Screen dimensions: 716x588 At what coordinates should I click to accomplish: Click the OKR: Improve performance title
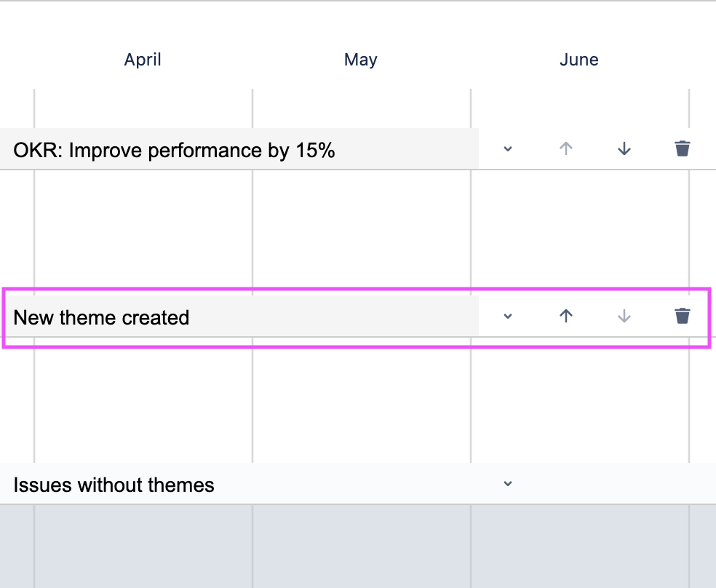(x=175, y=151)
